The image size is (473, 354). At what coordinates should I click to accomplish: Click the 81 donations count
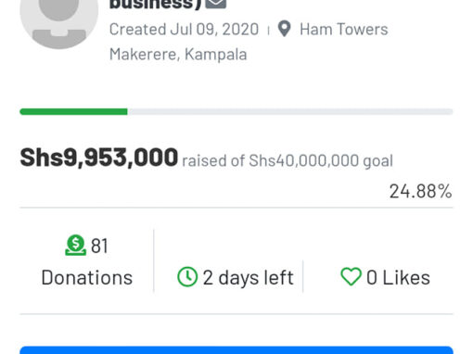coord(99,246)
